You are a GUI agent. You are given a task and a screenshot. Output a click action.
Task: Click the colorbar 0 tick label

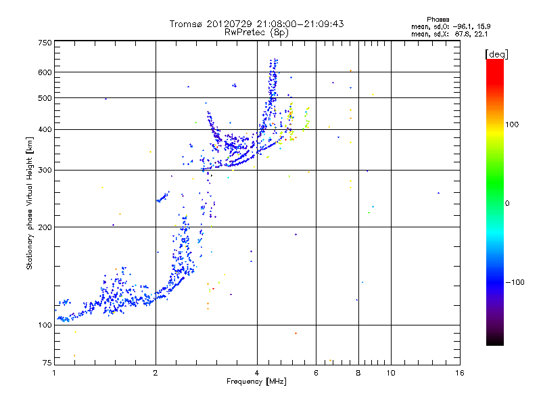click(507, 204)
